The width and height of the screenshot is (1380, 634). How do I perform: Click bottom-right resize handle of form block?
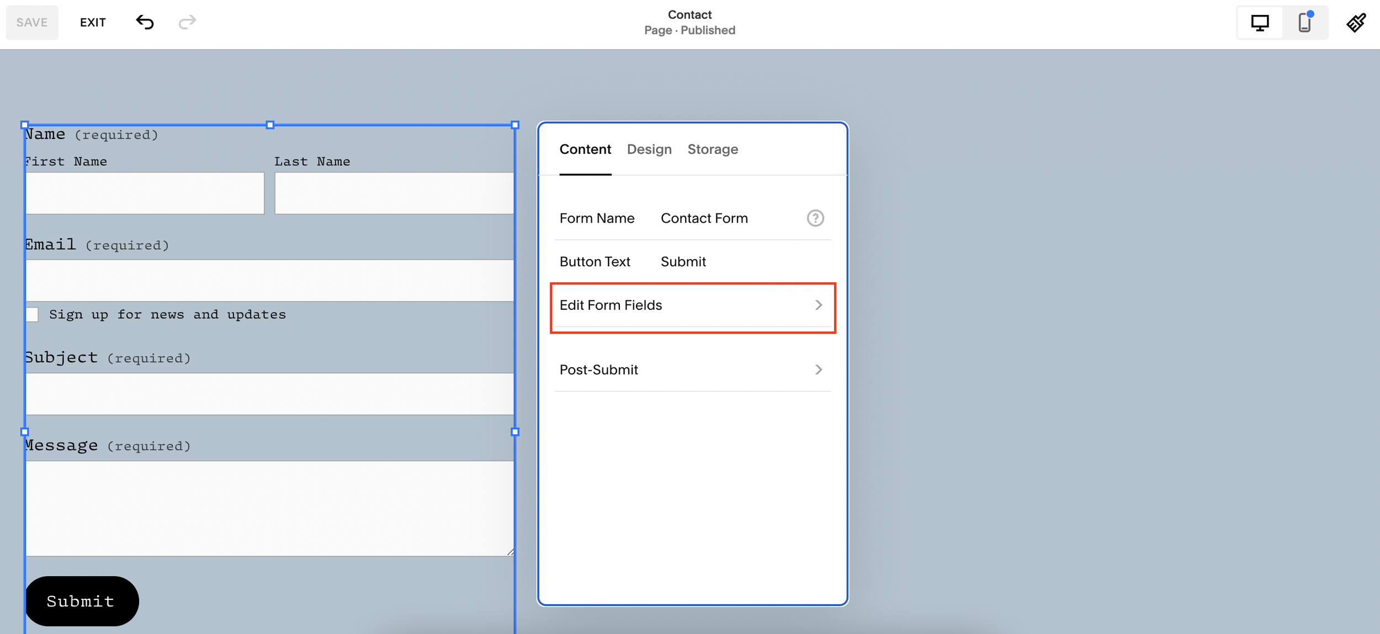pyautogui.click(x=515, y=432)
